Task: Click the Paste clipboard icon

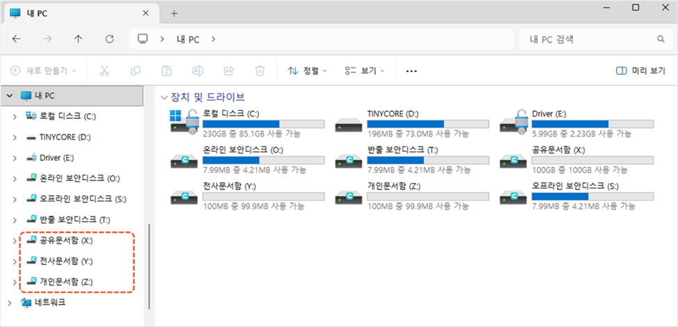Action: (x=166, y=71)
